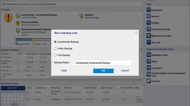Click the Updates green check icon
This screenshot has height=106, width=190.
[x=81, y=16]
